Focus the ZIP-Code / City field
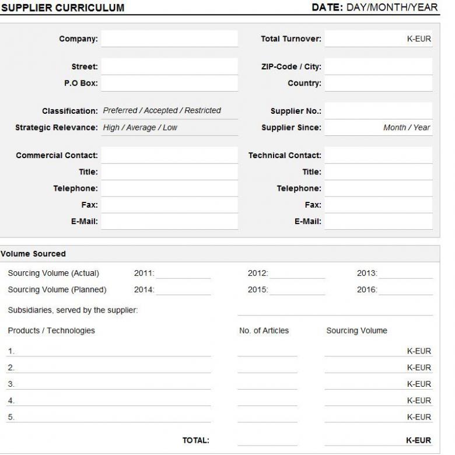This screenshot has width=455, height=455. 378,66
